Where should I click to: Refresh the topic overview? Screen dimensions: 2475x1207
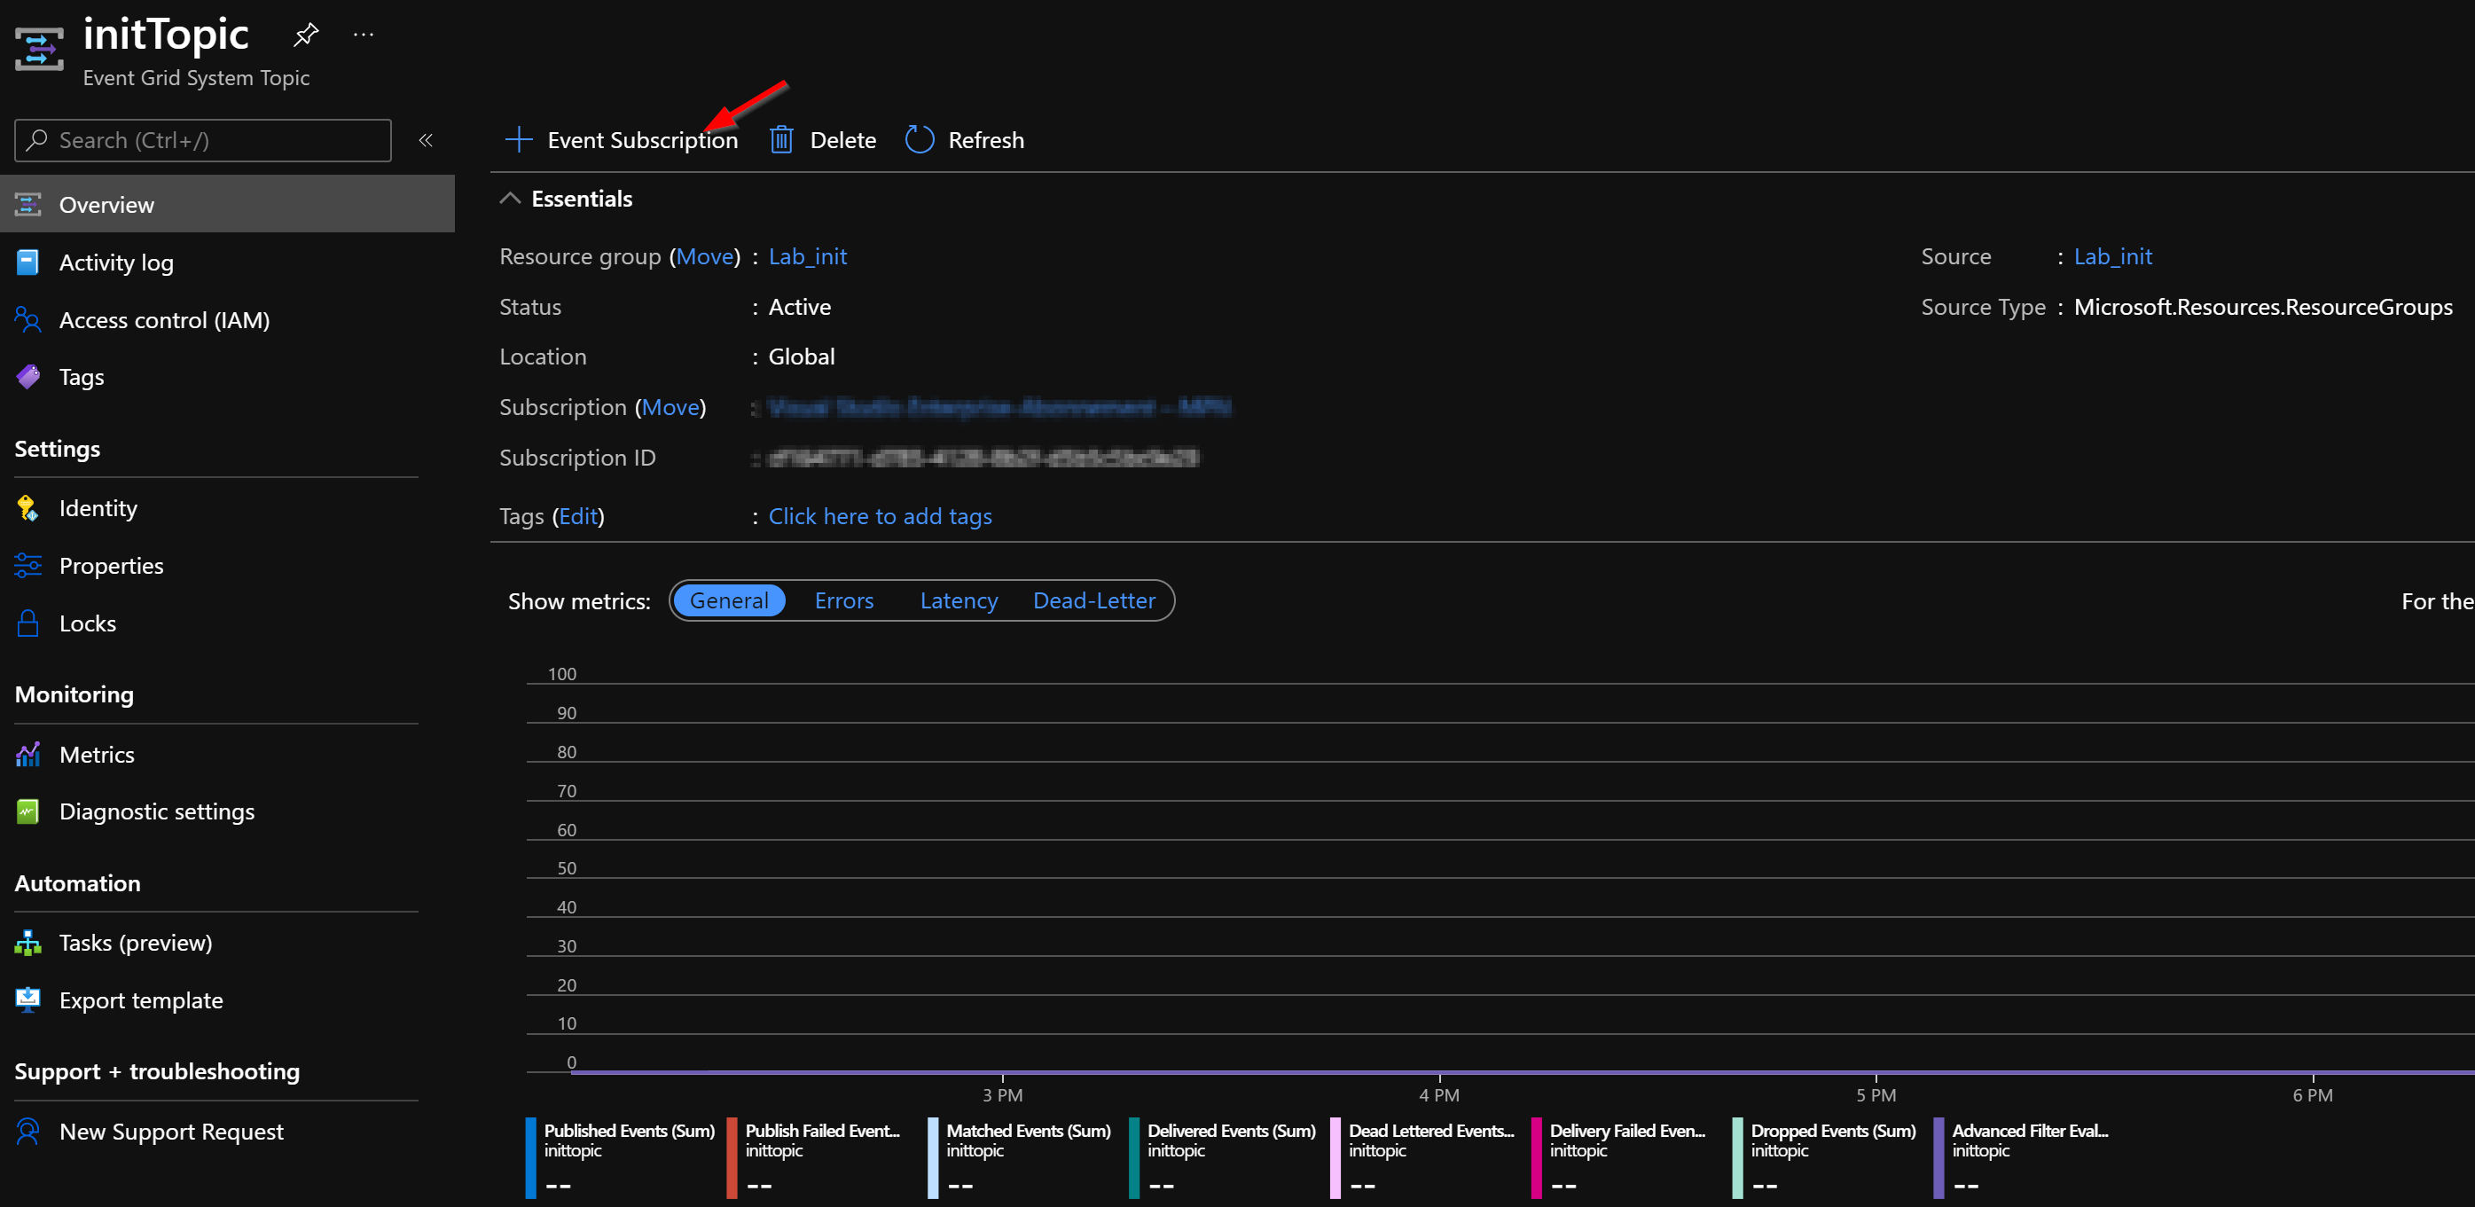(964, 138)
